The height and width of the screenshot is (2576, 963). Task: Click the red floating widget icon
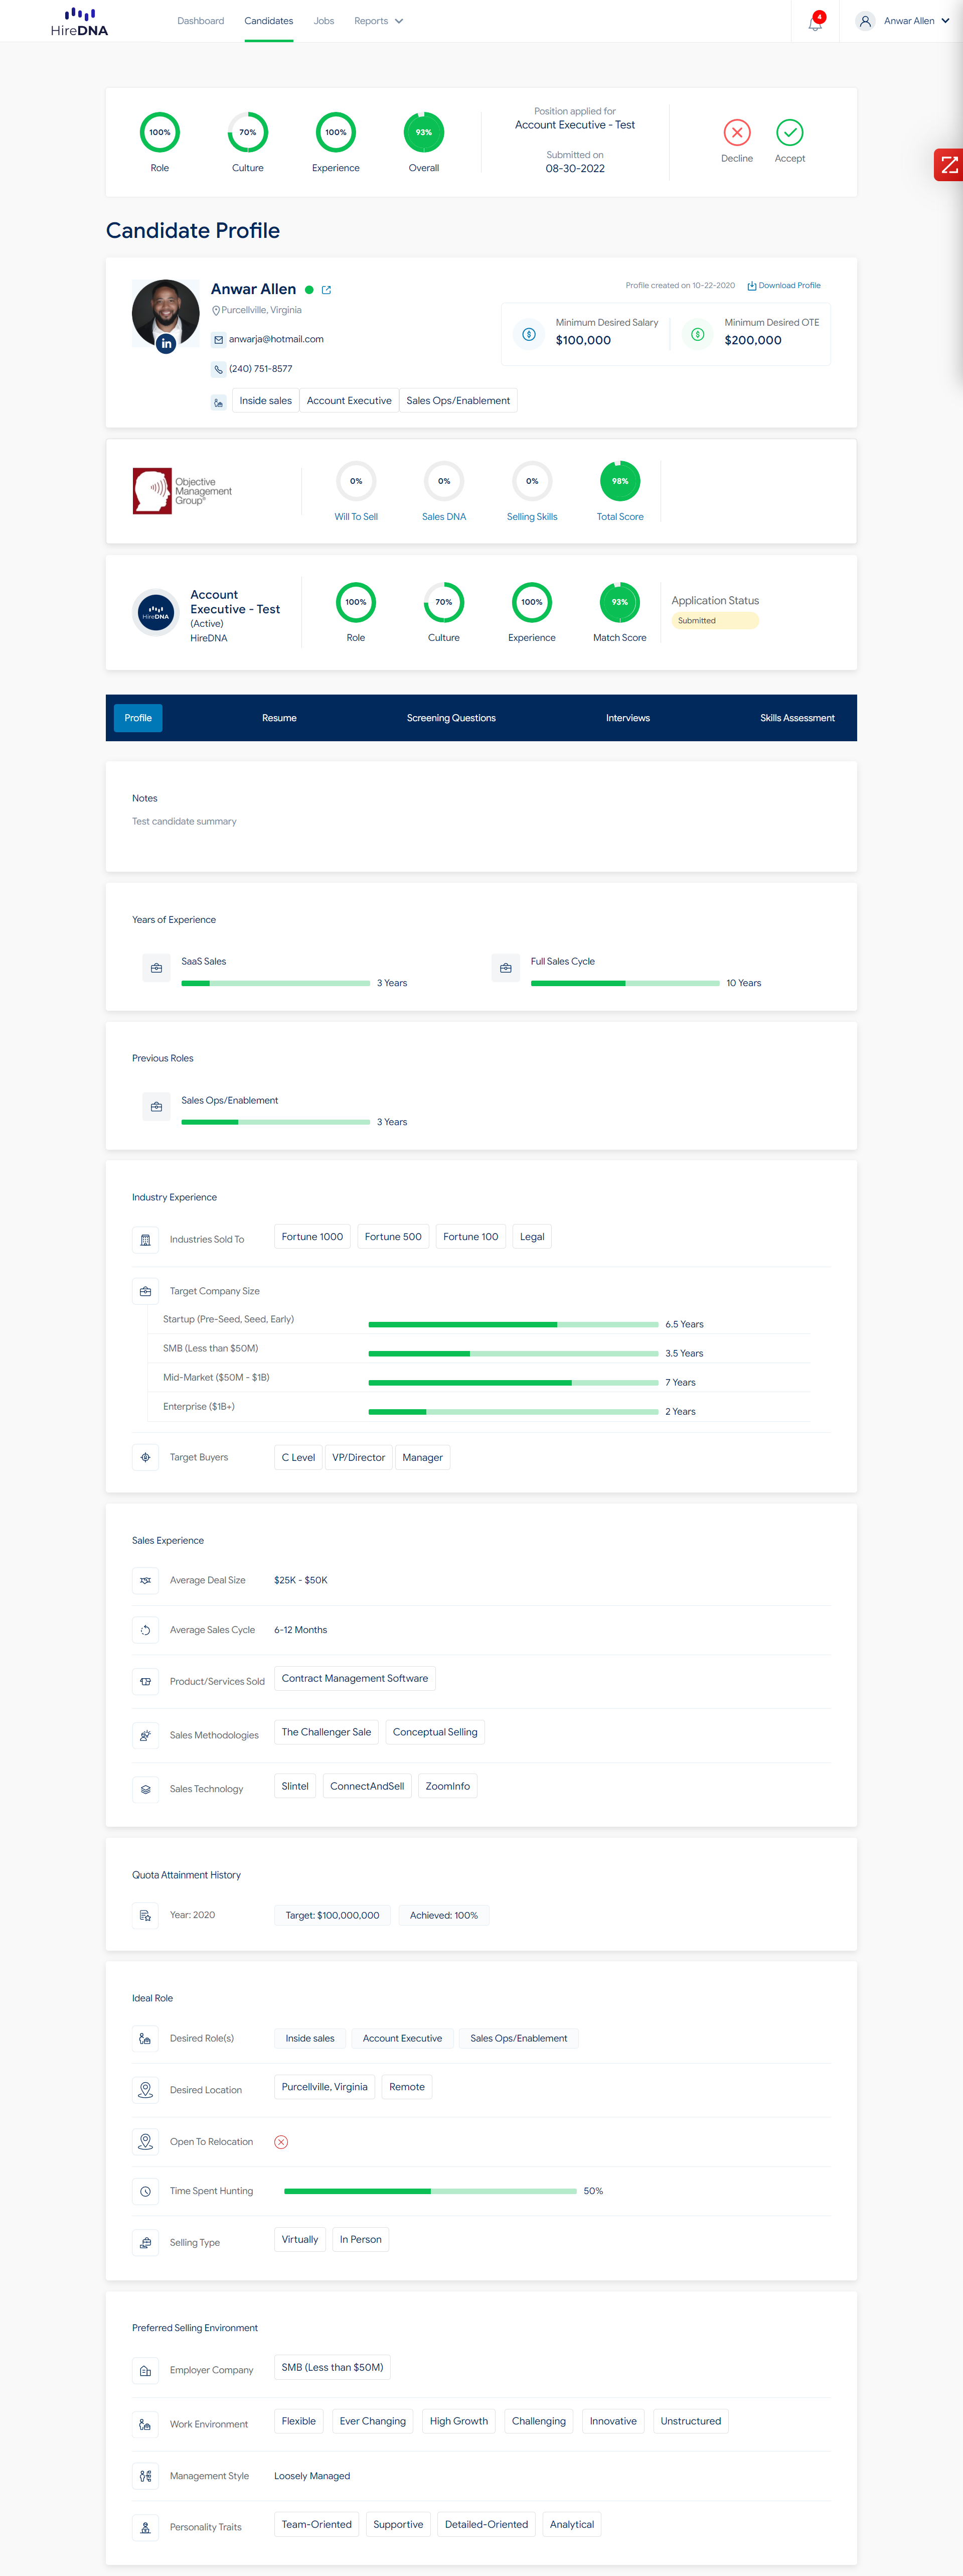tap(949, 165)
